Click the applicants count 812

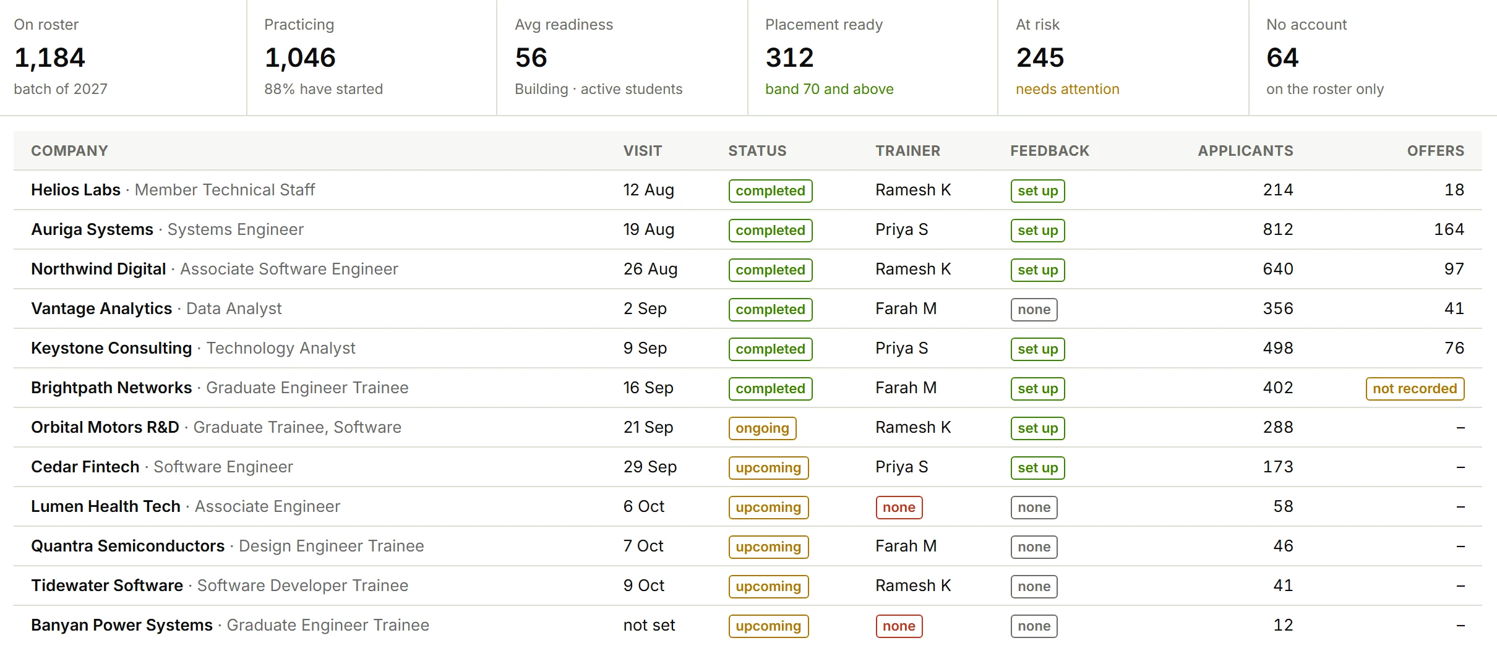point(1277,229)
